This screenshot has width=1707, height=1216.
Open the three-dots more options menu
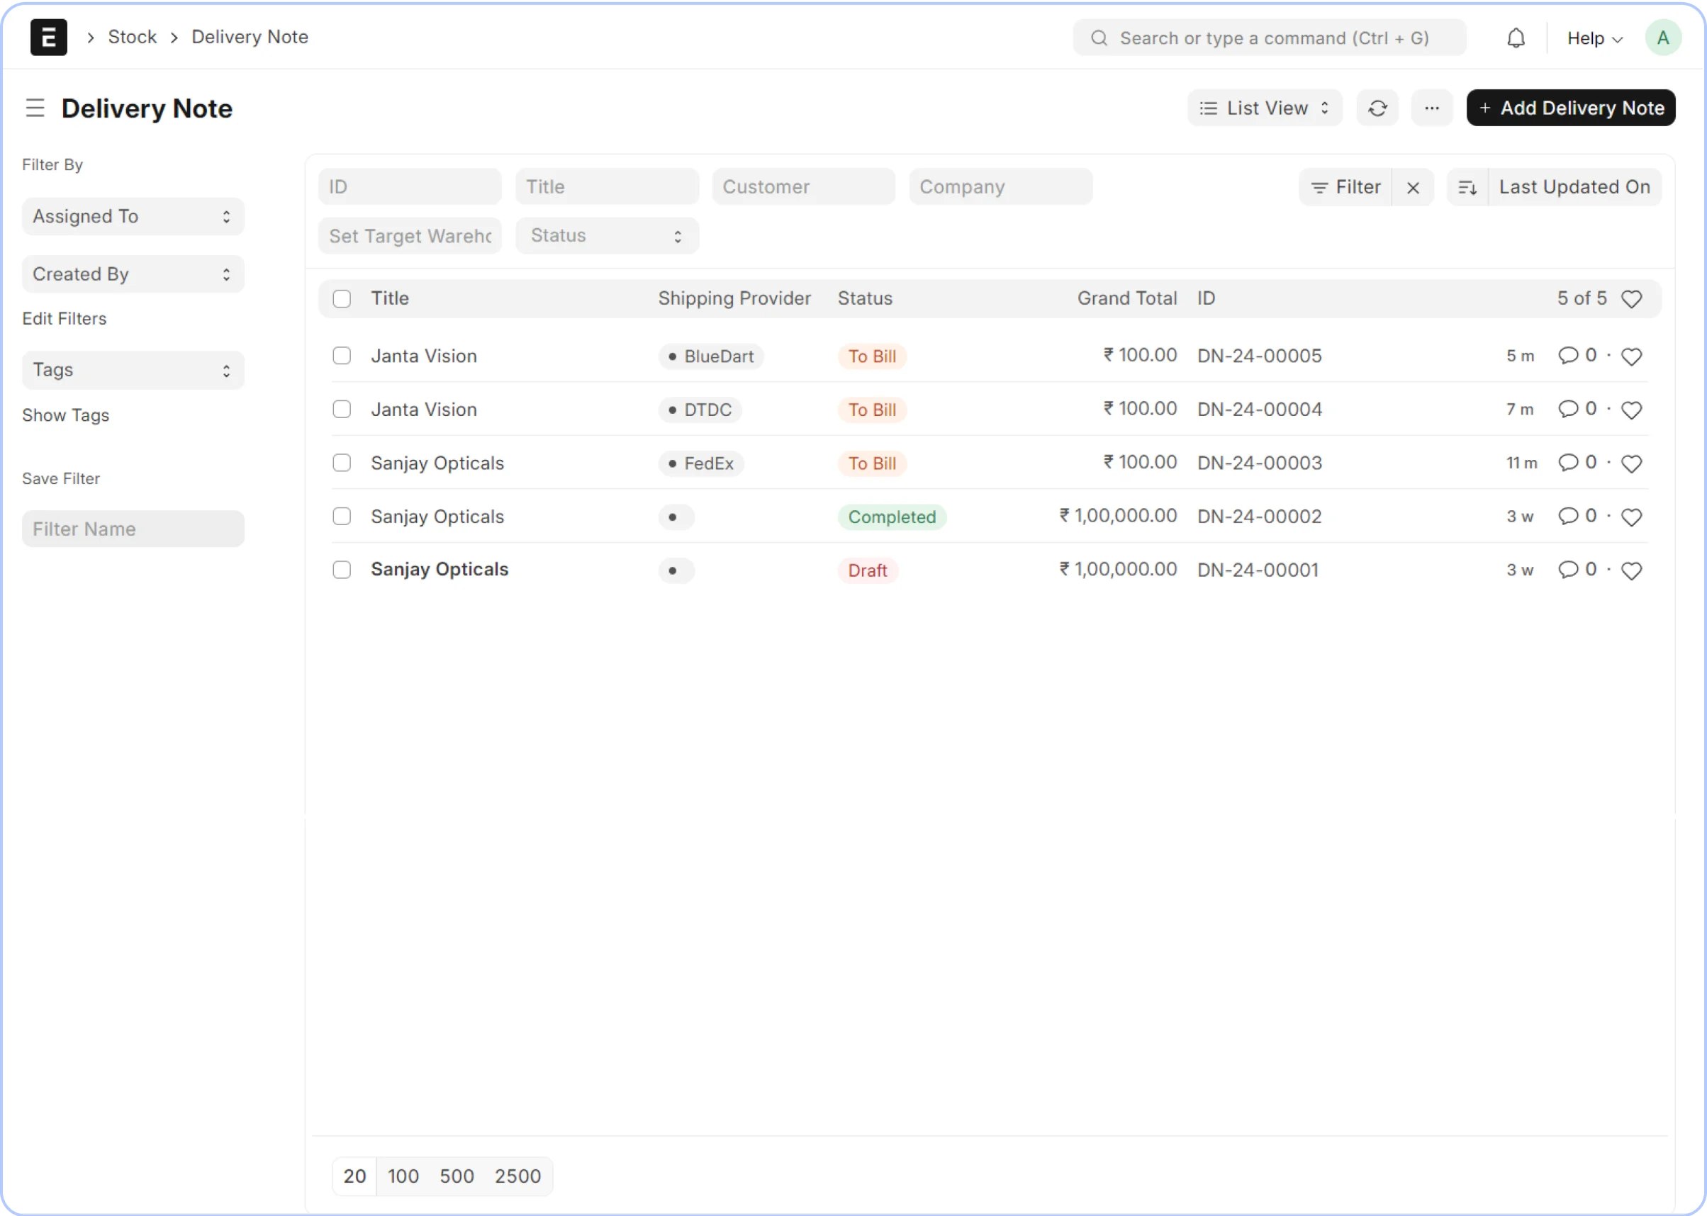[x=1431, y=108]
